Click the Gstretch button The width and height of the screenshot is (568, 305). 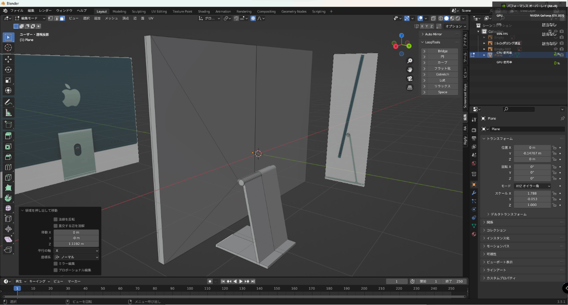click(443, 74)
